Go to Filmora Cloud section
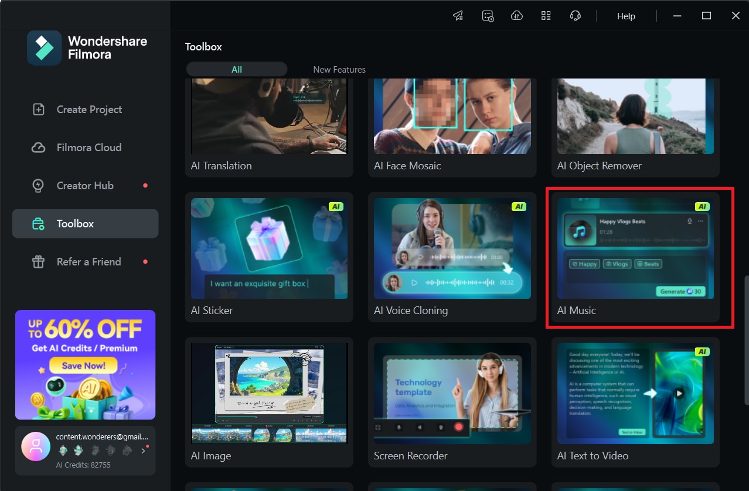Image resolution: width=749 pixels, height=491 pixels. [x=86, y=148]
